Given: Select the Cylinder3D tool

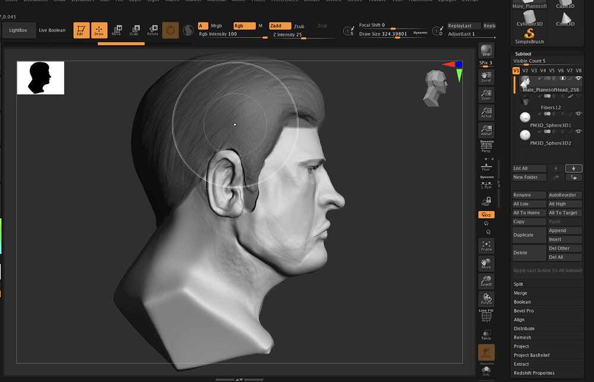Looking at the screenshot, I should 529,18.
